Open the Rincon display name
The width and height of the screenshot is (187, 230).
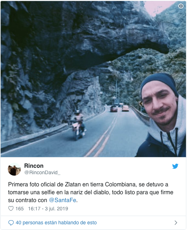click(34, 166)
